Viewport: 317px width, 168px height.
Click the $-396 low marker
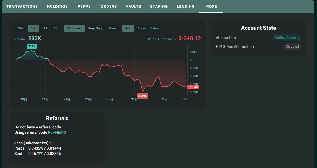click(142, 96)
